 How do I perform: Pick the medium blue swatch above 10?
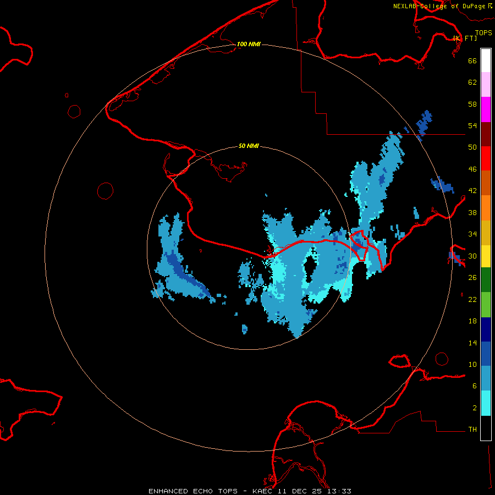pos(486,354)
